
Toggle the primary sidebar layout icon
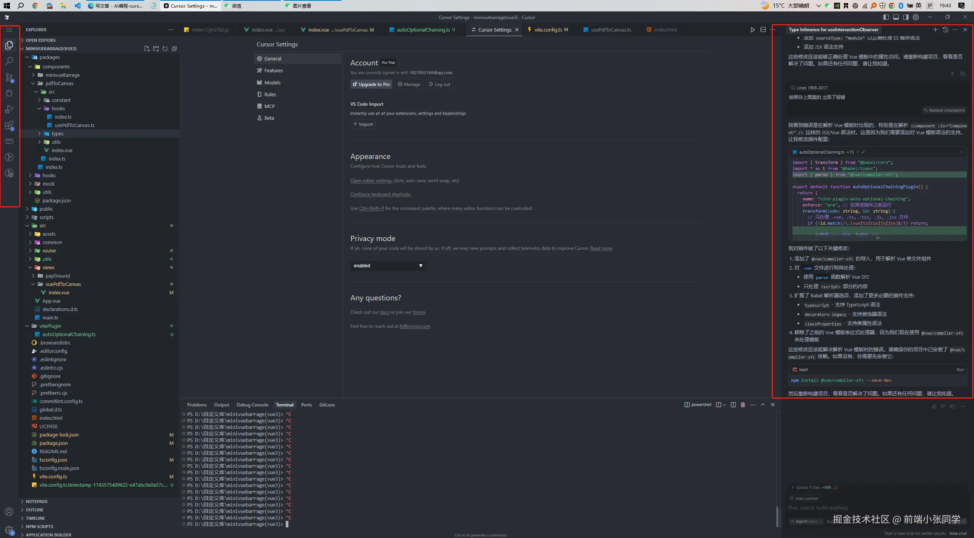(886, 17)
